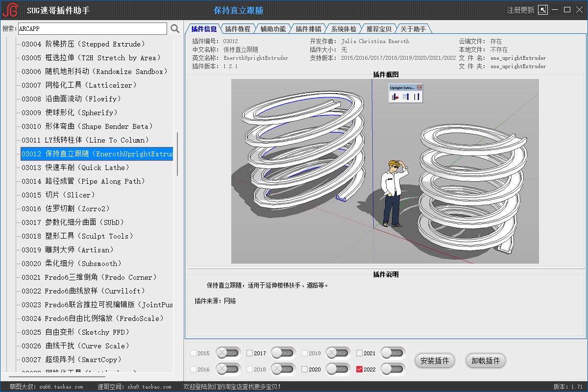Click the plugin list vertical scrollbar
This screenshot has width=588, height=392.
177,154
